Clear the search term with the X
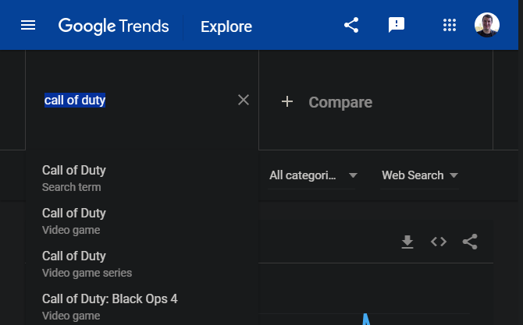This screenshot has width=523, height=325. click(x=244, y=100)
